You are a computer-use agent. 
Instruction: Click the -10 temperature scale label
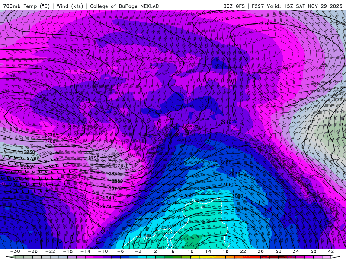(103, 251)
